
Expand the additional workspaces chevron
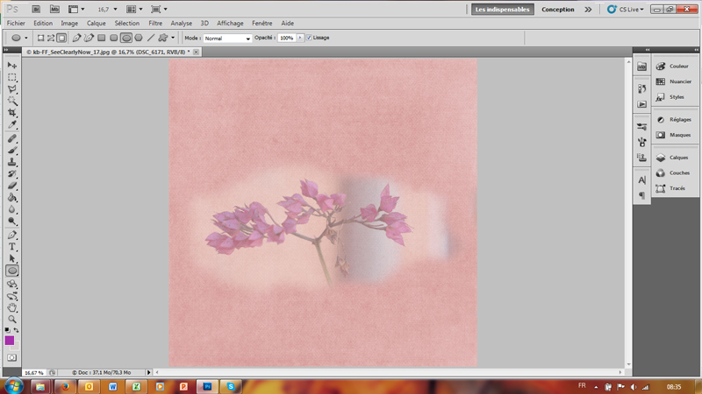pyautogui.click(x=590, y=10)
